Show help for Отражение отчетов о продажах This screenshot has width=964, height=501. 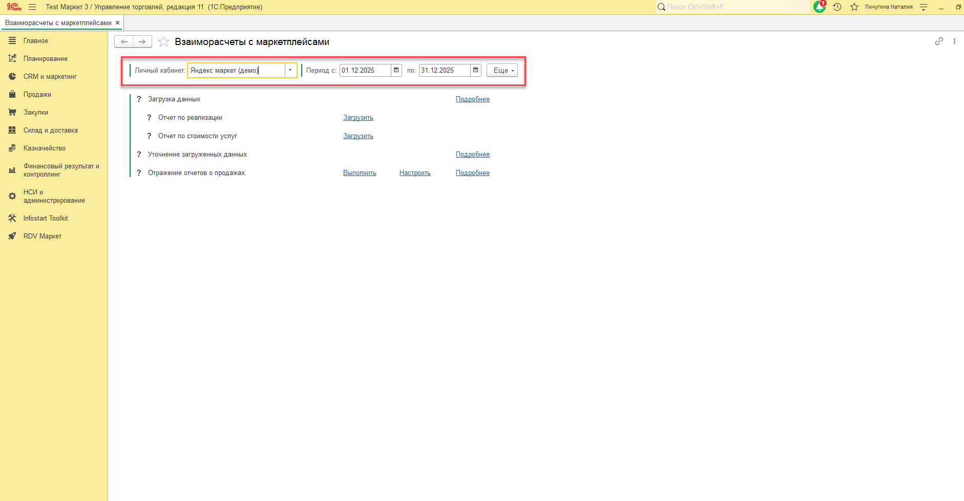click(x=139, y=173)
